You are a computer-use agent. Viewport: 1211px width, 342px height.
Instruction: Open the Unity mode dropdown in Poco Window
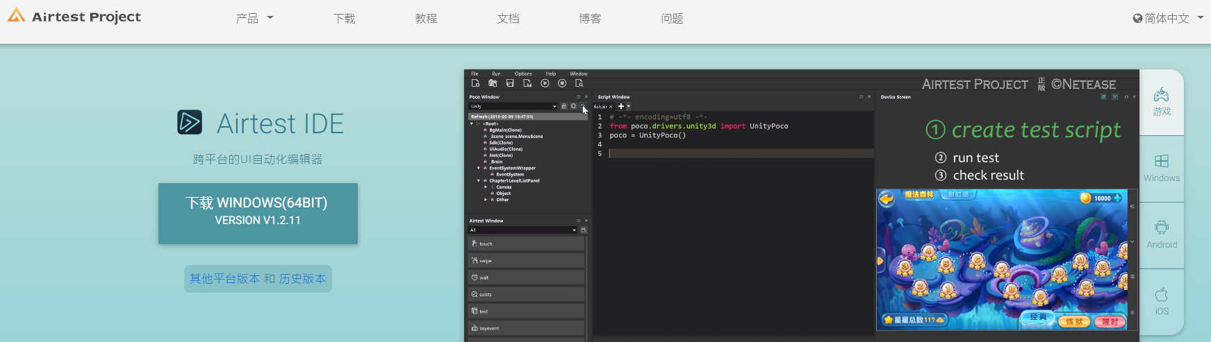point(513,106)
